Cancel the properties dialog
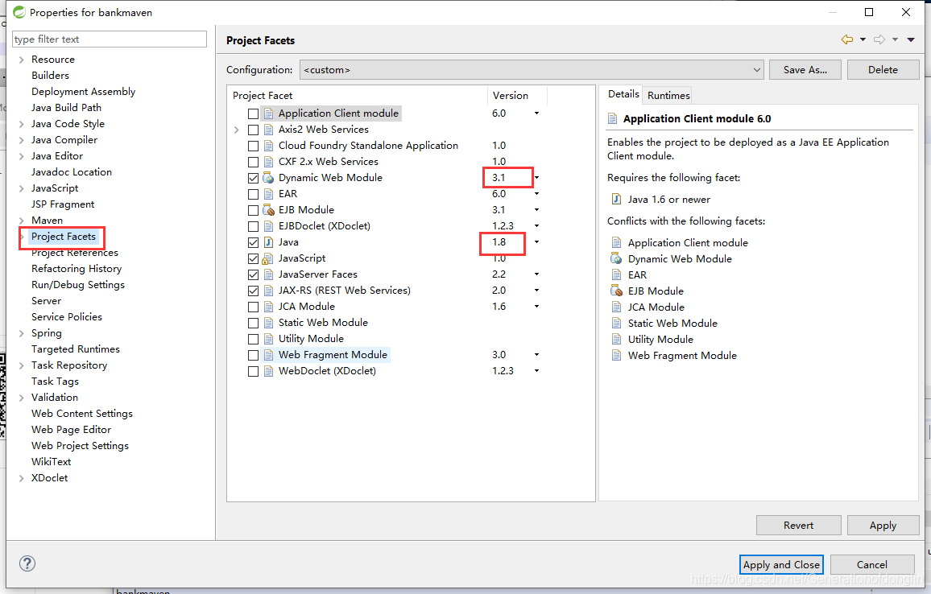This screenshot has height=594, width=931. (x=872, y=564)
